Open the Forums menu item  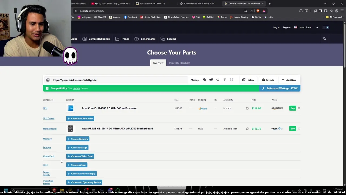point(168,39)
